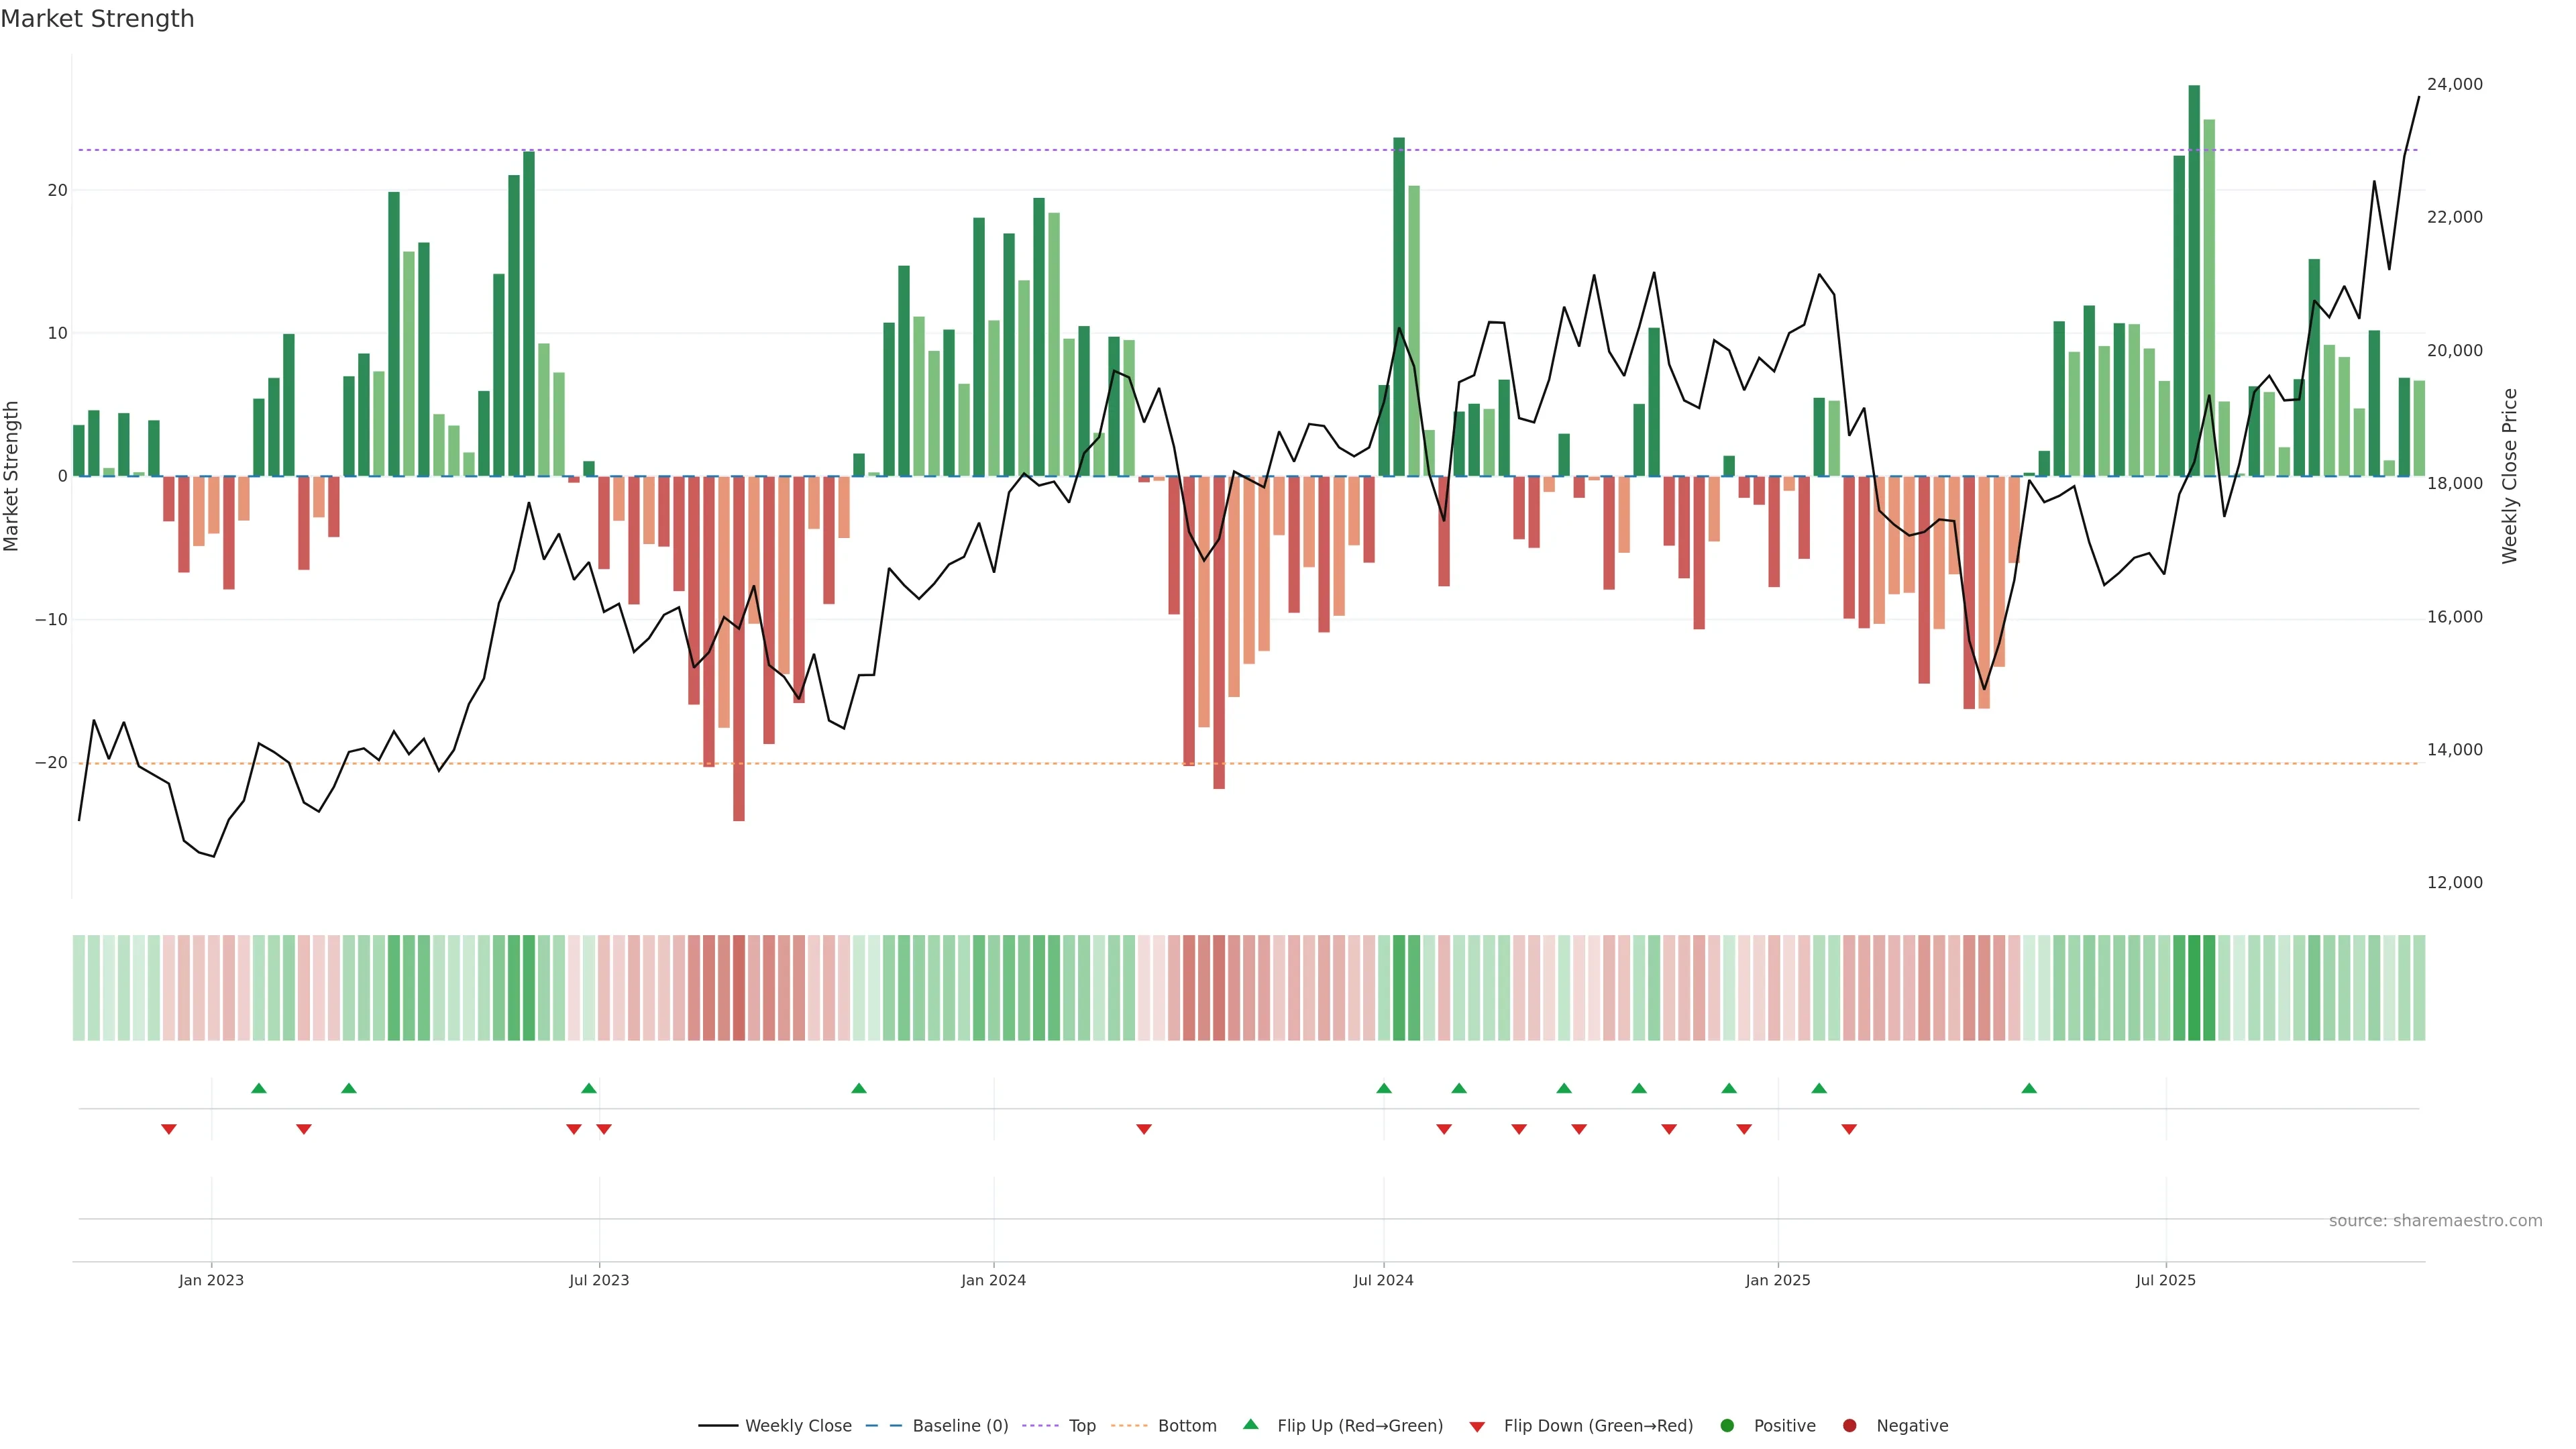Click the Weekly Close Price axis title
Screen dimensions: 2576x1449
coord(2509,476)
